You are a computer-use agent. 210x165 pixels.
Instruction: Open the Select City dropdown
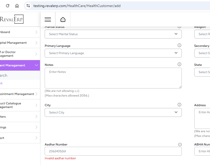point(113,112)
